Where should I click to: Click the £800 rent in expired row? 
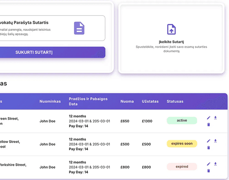[125, 167]
